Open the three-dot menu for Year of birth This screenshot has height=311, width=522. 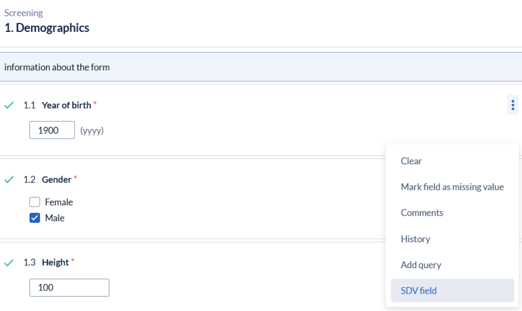(512, 104)
